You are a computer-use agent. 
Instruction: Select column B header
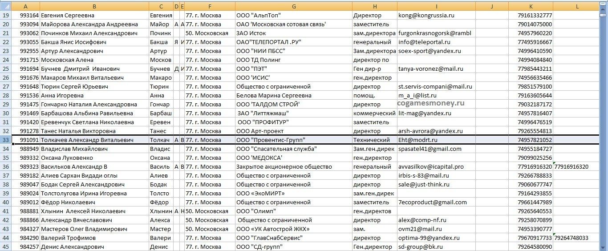tap(94, 6)
